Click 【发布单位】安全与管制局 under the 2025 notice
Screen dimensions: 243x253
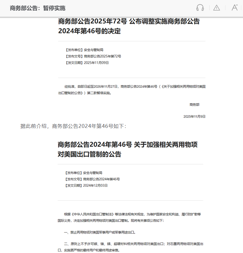(84, 50)
